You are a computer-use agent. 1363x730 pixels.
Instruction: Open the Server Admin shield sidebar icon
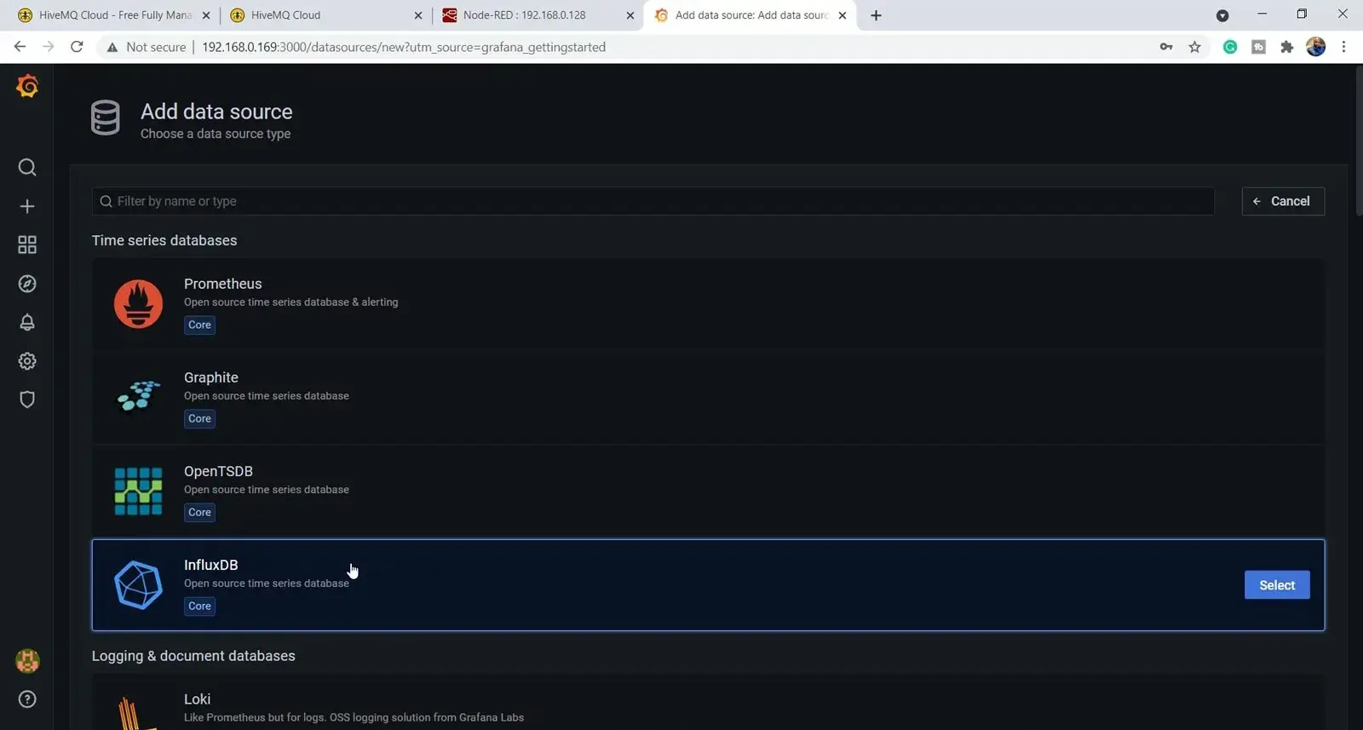pos(27,399)
